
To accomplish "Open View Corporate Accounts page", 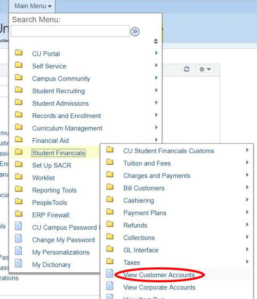I will tap(159, 287).
